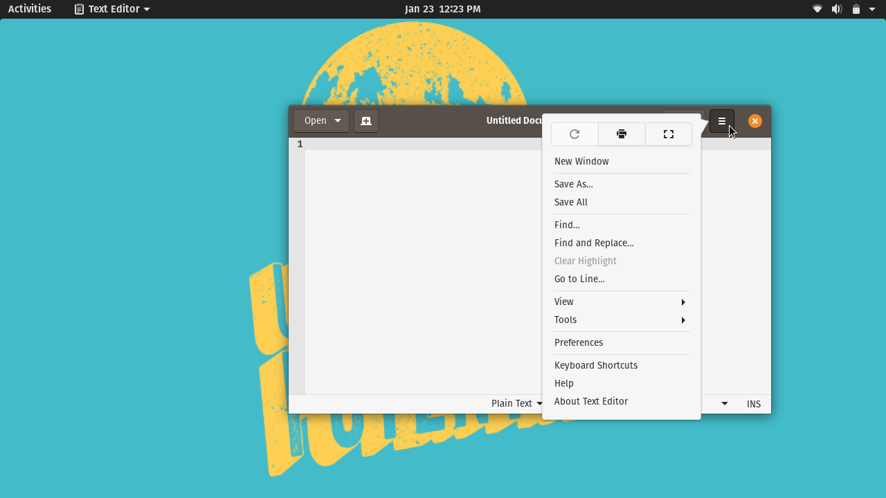
Task: Select New Window from the menu
Action: pos(622,161)
